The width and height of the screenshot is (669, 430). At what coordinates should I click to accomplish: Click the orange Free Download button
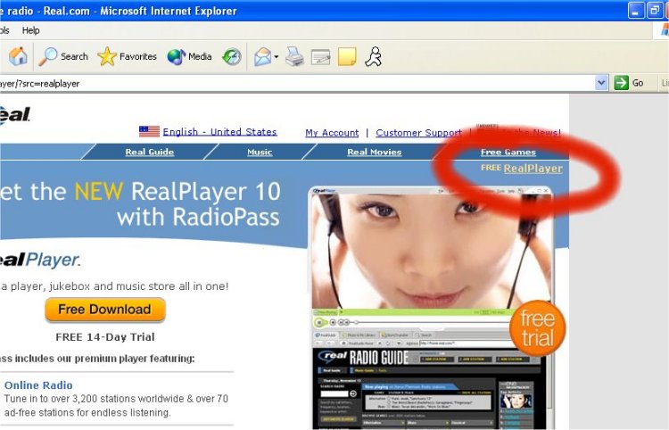pos(105,310)
